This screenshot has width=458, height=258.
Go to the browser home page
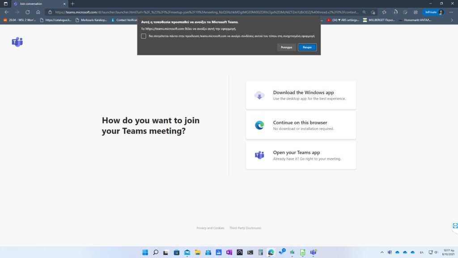pyautogui.click(x=38, y=12)
